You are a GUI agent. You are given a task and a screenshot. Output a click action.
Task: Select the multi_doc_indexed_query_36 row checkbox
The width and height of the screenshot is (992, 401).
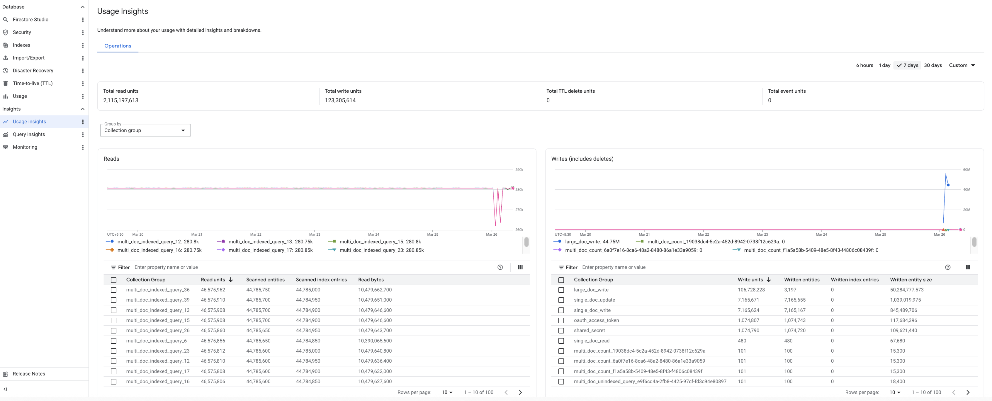114,290
